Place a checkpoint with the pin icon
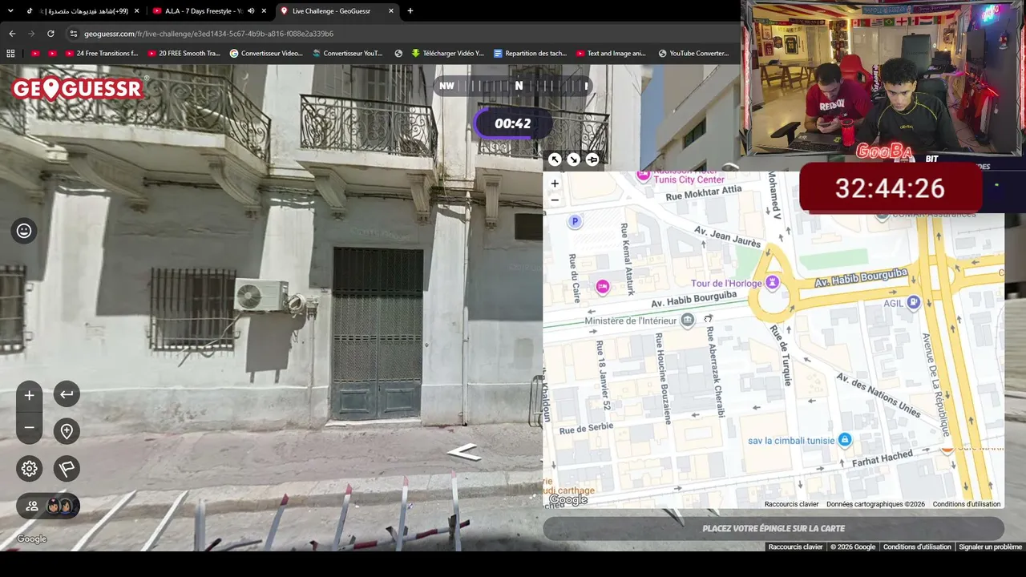 (x=67, y=431)
